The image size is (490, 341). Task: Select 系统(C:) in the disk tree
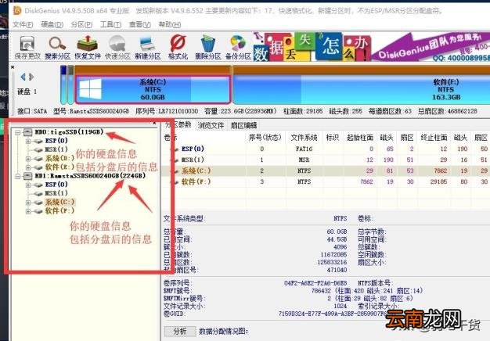click(x=59, y=202)
